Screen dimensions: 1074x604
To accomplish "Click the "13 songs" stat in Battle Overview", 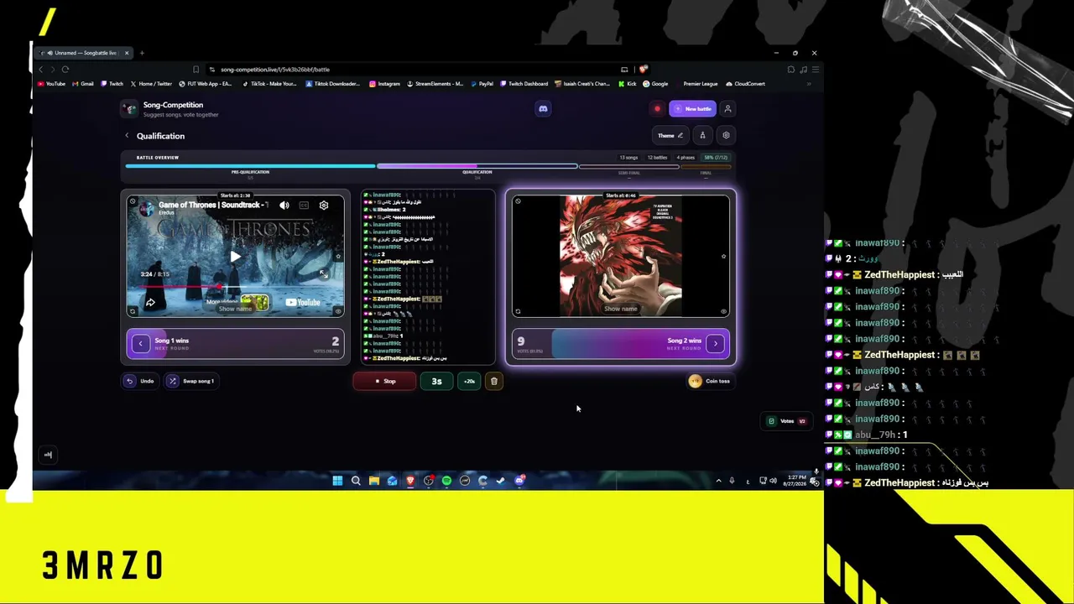I will (628, 158).
